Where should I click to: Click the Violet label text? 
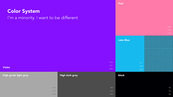coord(6,67)
